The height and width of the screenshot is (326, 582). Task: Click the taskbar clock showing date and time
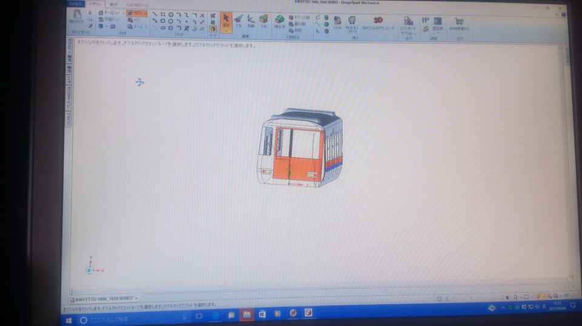click(558, 305)
